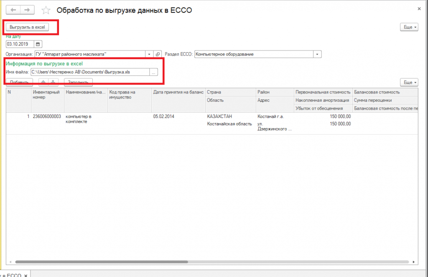This screenshot has width=428, height=277.
Task: Click the file browse ellipsis button
Action: point(154,72)
